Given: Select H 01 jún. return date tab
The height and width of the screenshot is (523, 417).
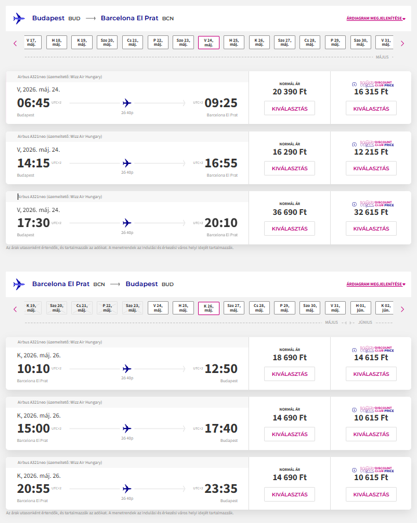Looking at the screenshot, I should pos(360,308).
